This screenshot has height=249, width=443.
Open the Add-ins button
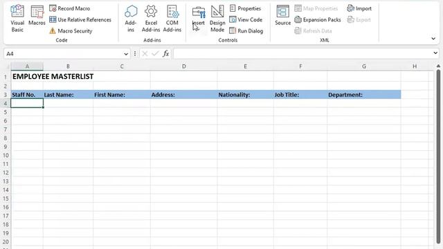[x=131, y=19]
